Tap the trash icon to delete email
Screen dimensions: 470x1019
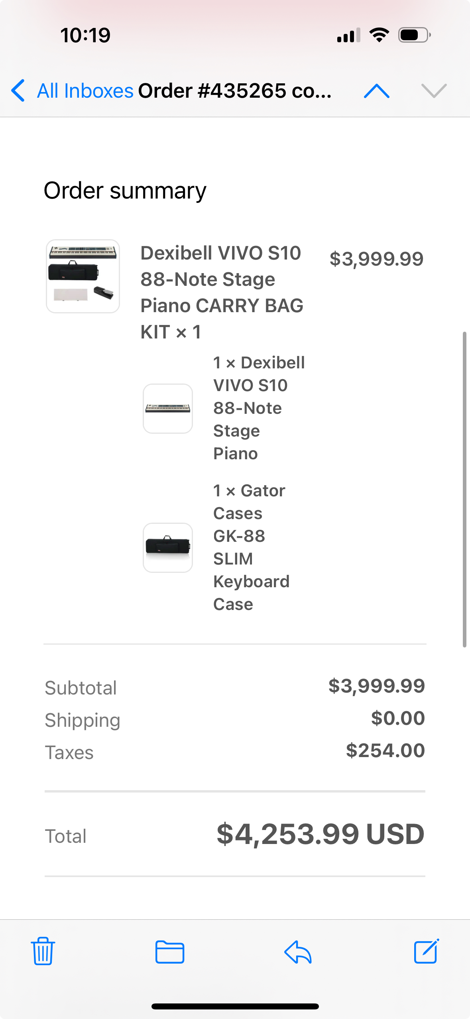point(43,951)
